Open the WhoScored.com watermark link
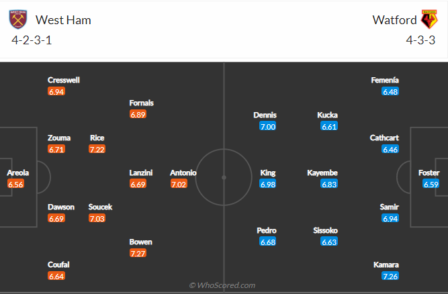This screenshot has height=294, width=448. click(x=222, y=285)
